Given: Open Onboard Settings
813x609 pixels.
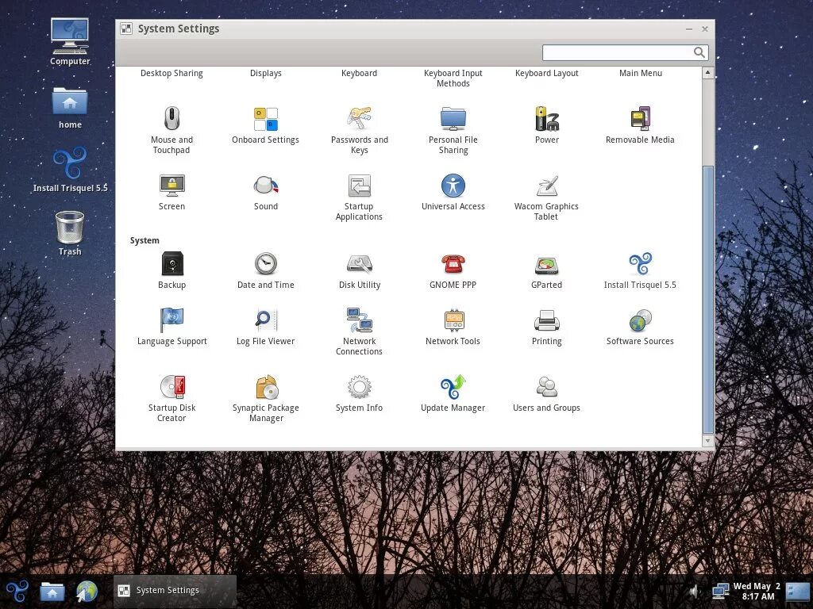Looking at the screenshot, I should click(x=265, y=126).
